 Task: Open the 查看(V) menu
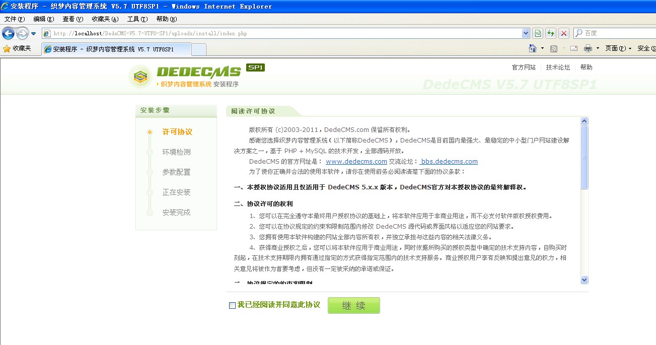[x=73, y=19]
